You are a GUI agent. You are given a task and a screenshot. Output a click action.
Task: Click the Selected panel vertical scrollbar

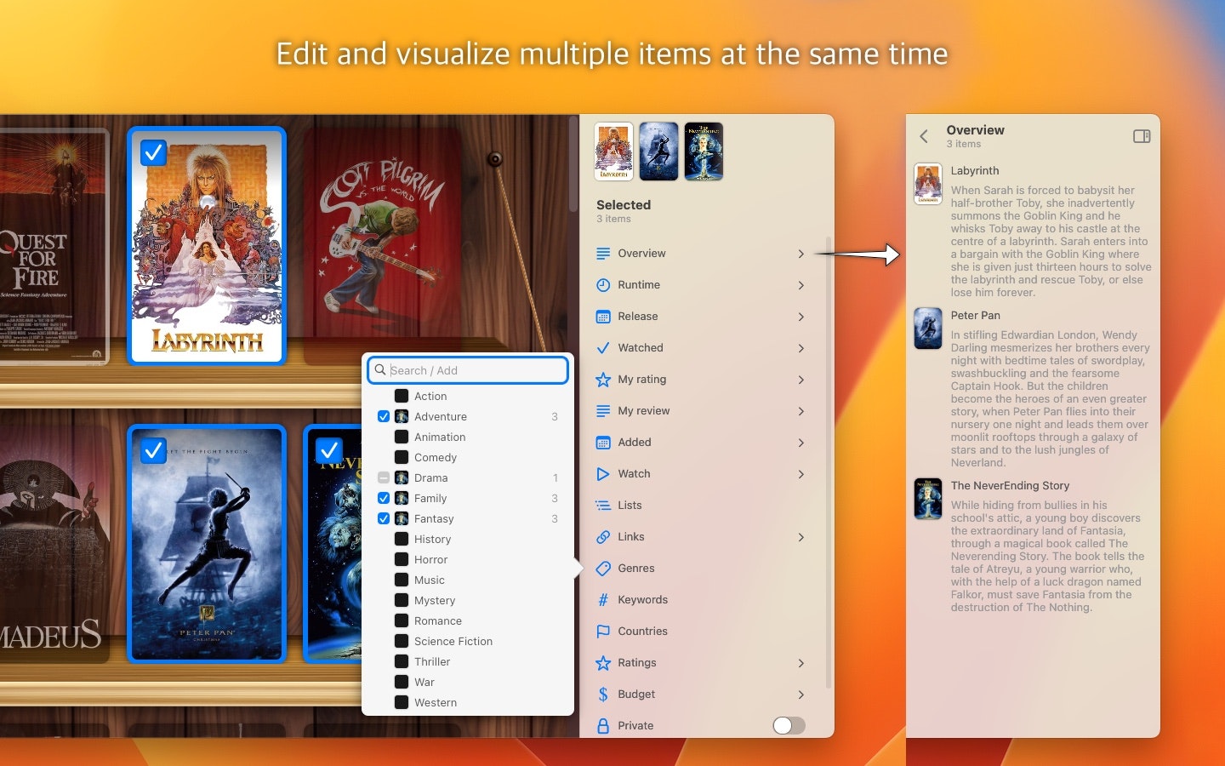829,464
